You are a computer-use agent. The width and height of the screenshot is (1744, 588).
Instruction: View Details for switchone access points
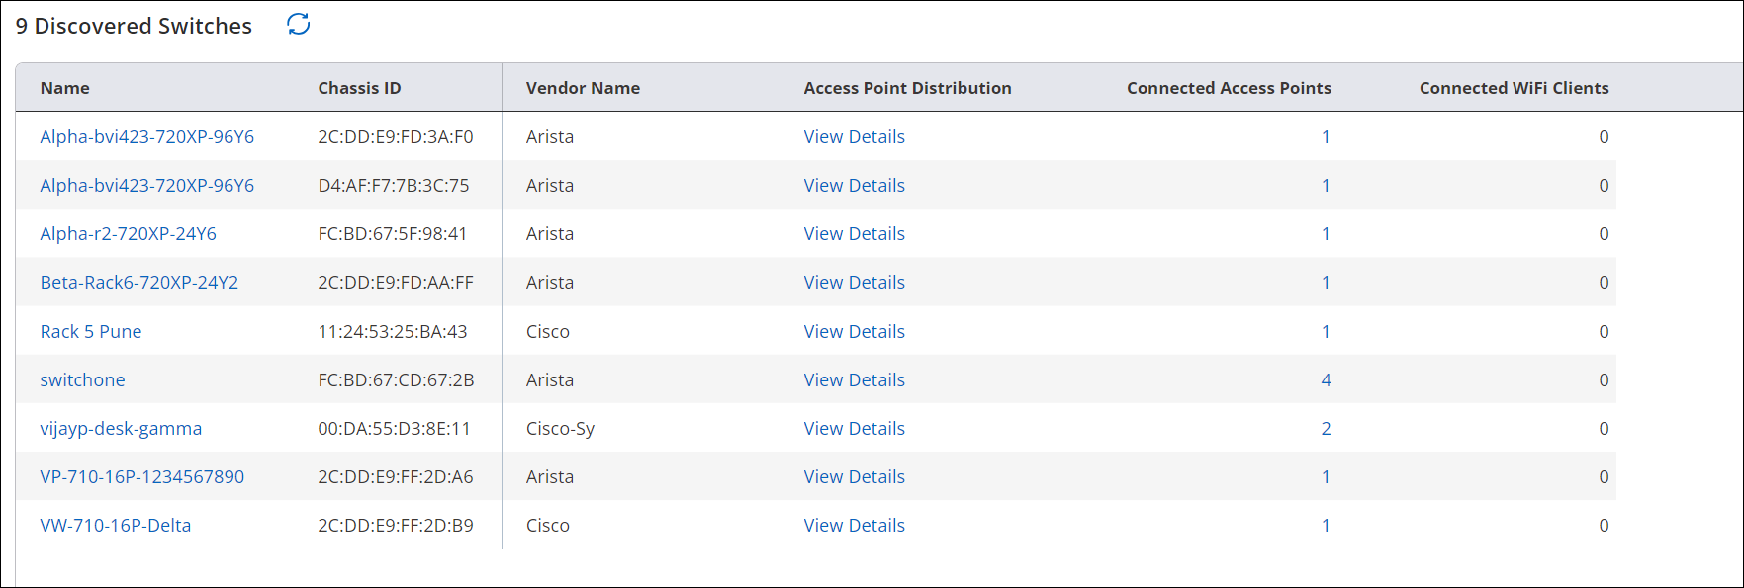point(853,379)
